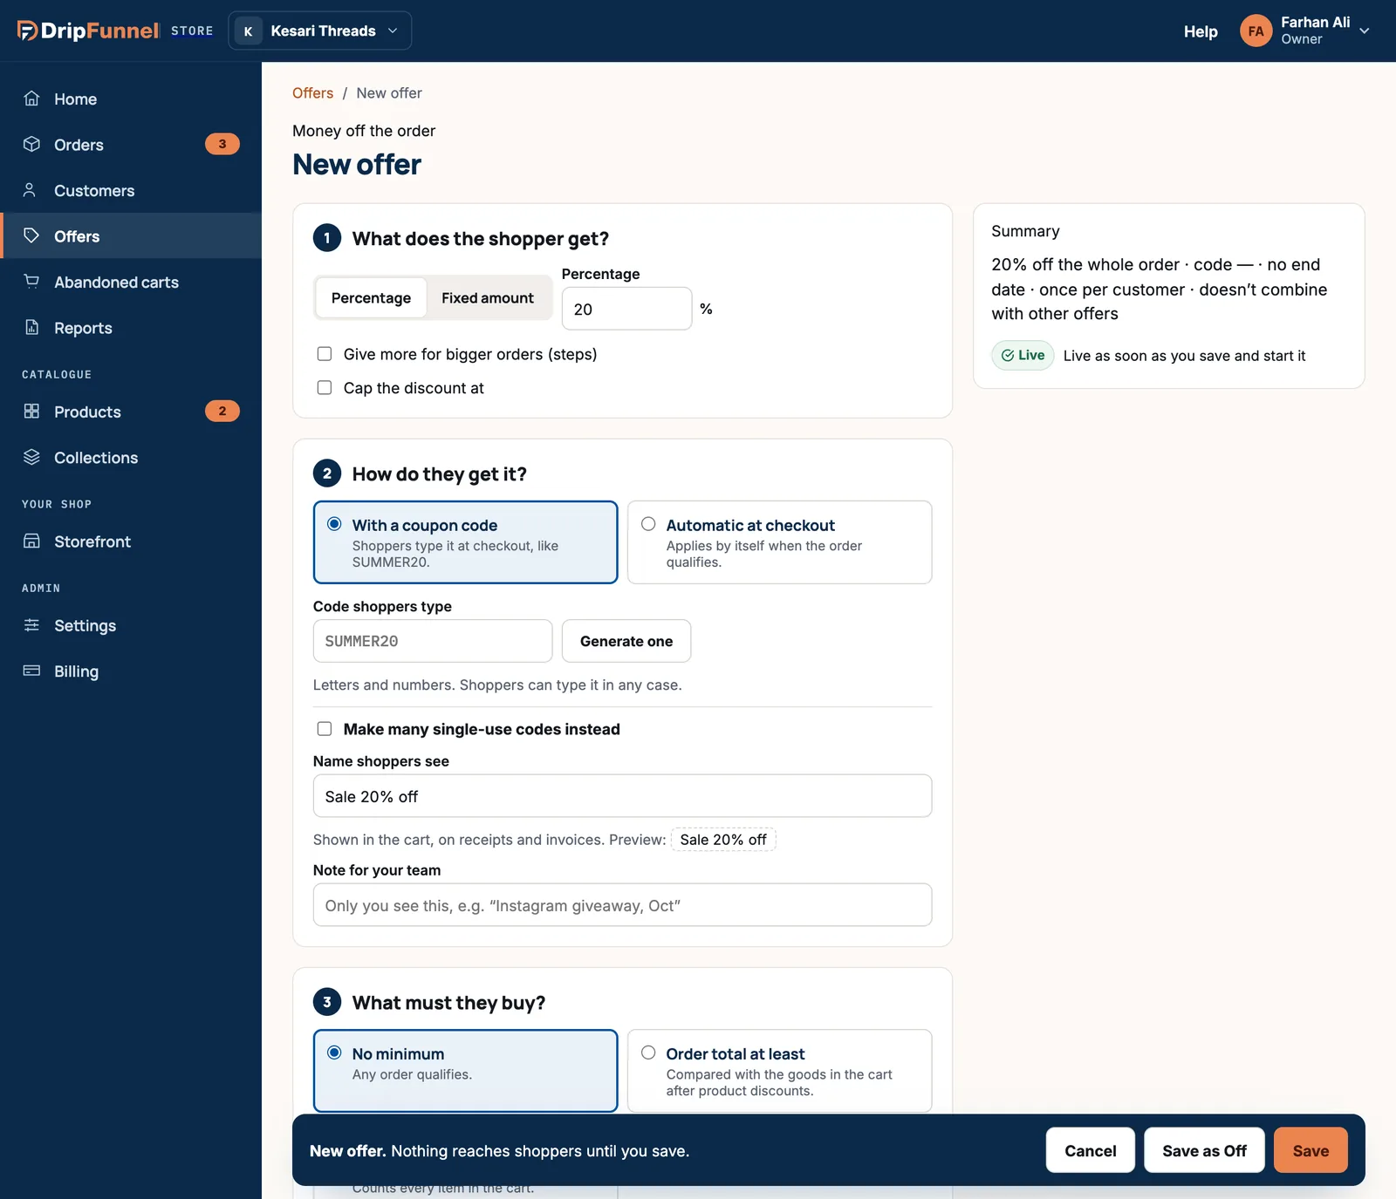The image size is (1396, 1199).
Task: Click the Cancel button
Action: pos(1090,1150)
